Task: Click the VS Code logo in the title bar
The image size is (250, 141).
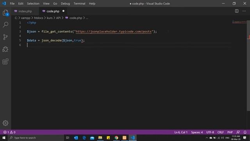Action: (4, 4)
